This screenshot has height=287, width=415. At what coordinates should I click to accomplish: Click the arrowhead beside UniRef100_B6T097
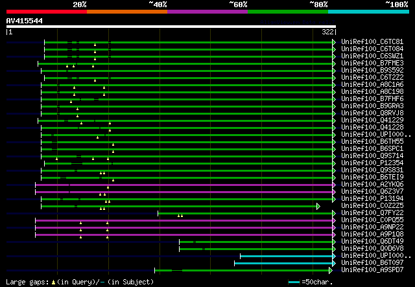[x=334, y=263]
